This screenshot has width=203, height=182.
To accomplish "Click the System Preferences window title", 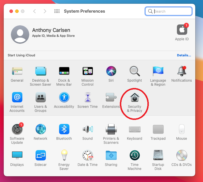I will (84, 11).
